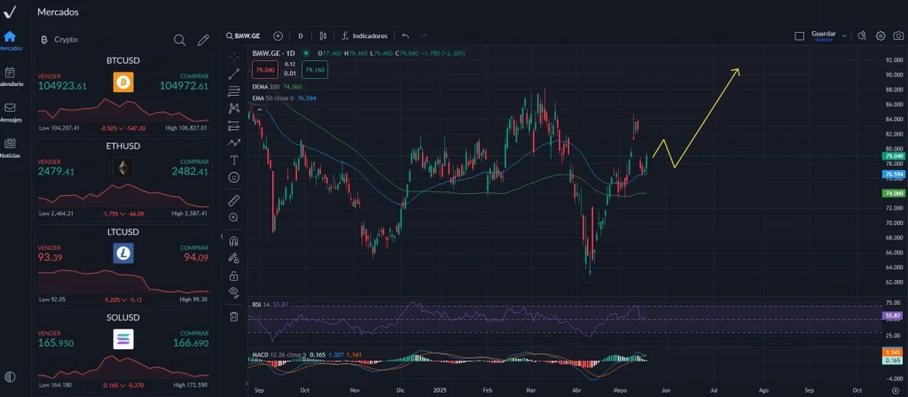Toggle lock all drawings
908x397 pixels.
(x=234, y=276)
